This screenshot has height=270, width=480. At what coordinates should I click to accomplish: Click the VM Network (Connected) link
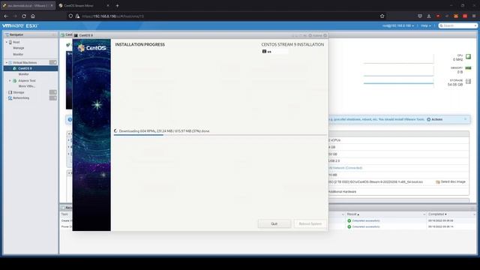pos(345,168)
